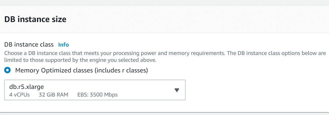Click the 'EBS: 3500 Mbps' spec text
Viewport: 329px width, 115px height.
pyautogui.click(x=97, y=95)
